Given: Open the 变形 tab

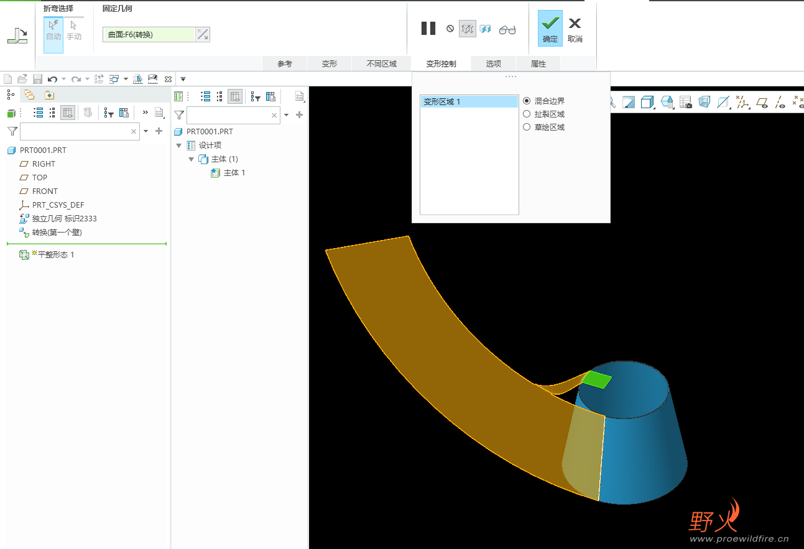Looking at the screenshot, I should pos(330,64).
